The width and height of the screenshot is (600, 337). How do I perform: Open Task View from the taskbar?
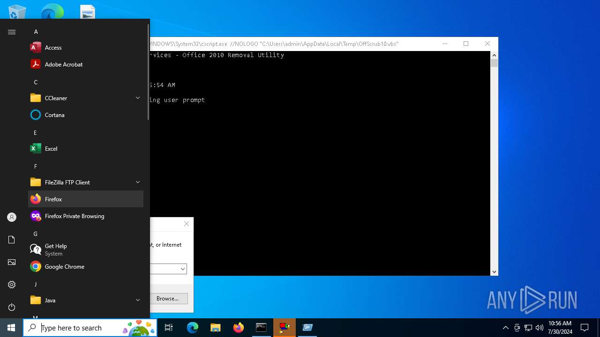pyautogui.click(x=169, y=328)
